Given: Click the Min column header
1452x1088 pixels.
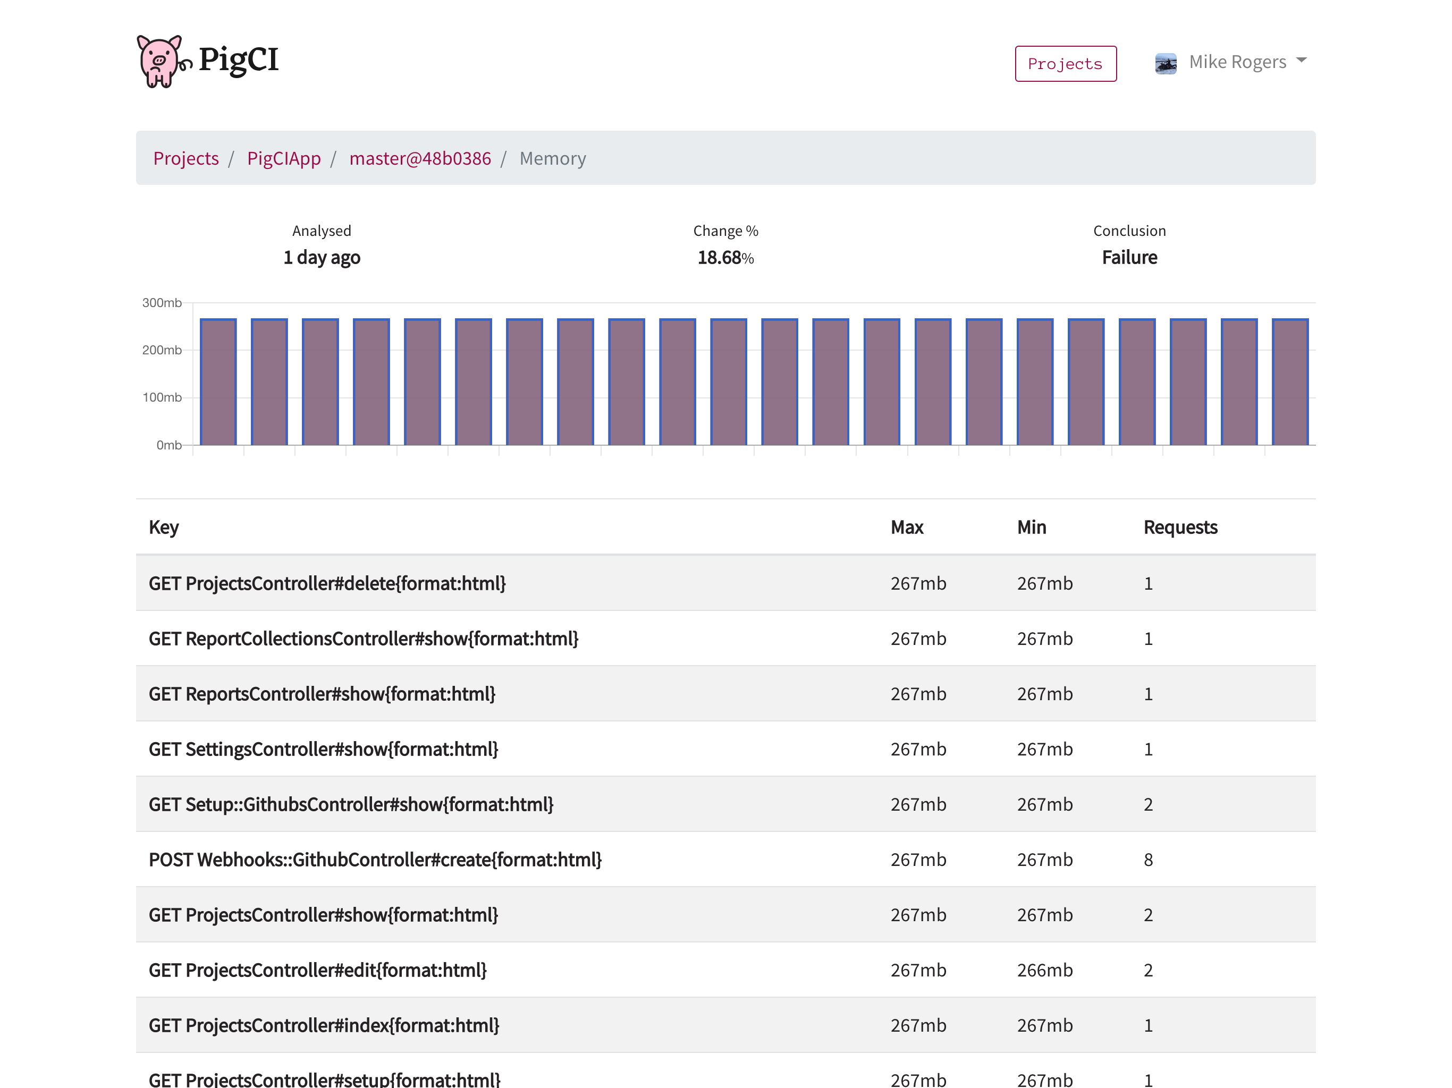Looking at the screenshot, I should pyautogui.click(x=1031, y=527).
